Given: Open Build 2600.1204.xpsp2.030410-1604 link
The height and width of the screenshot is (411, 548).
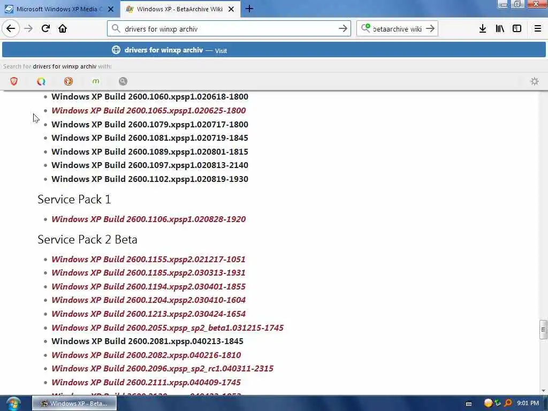Looking at the screenshot, I should point(148,300).
